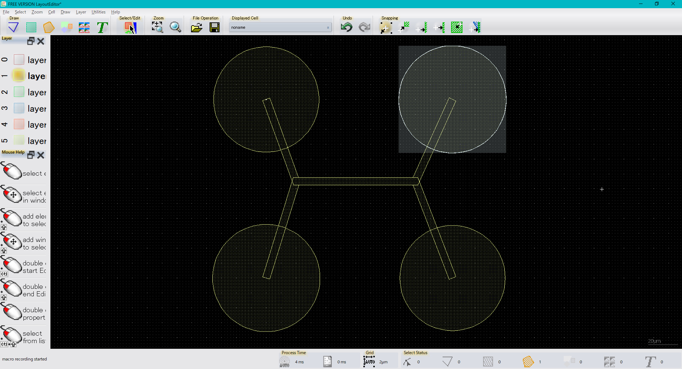682x369 pixels.
Task: Toggle the green hatched square snapping option
Action: point(456,27)
